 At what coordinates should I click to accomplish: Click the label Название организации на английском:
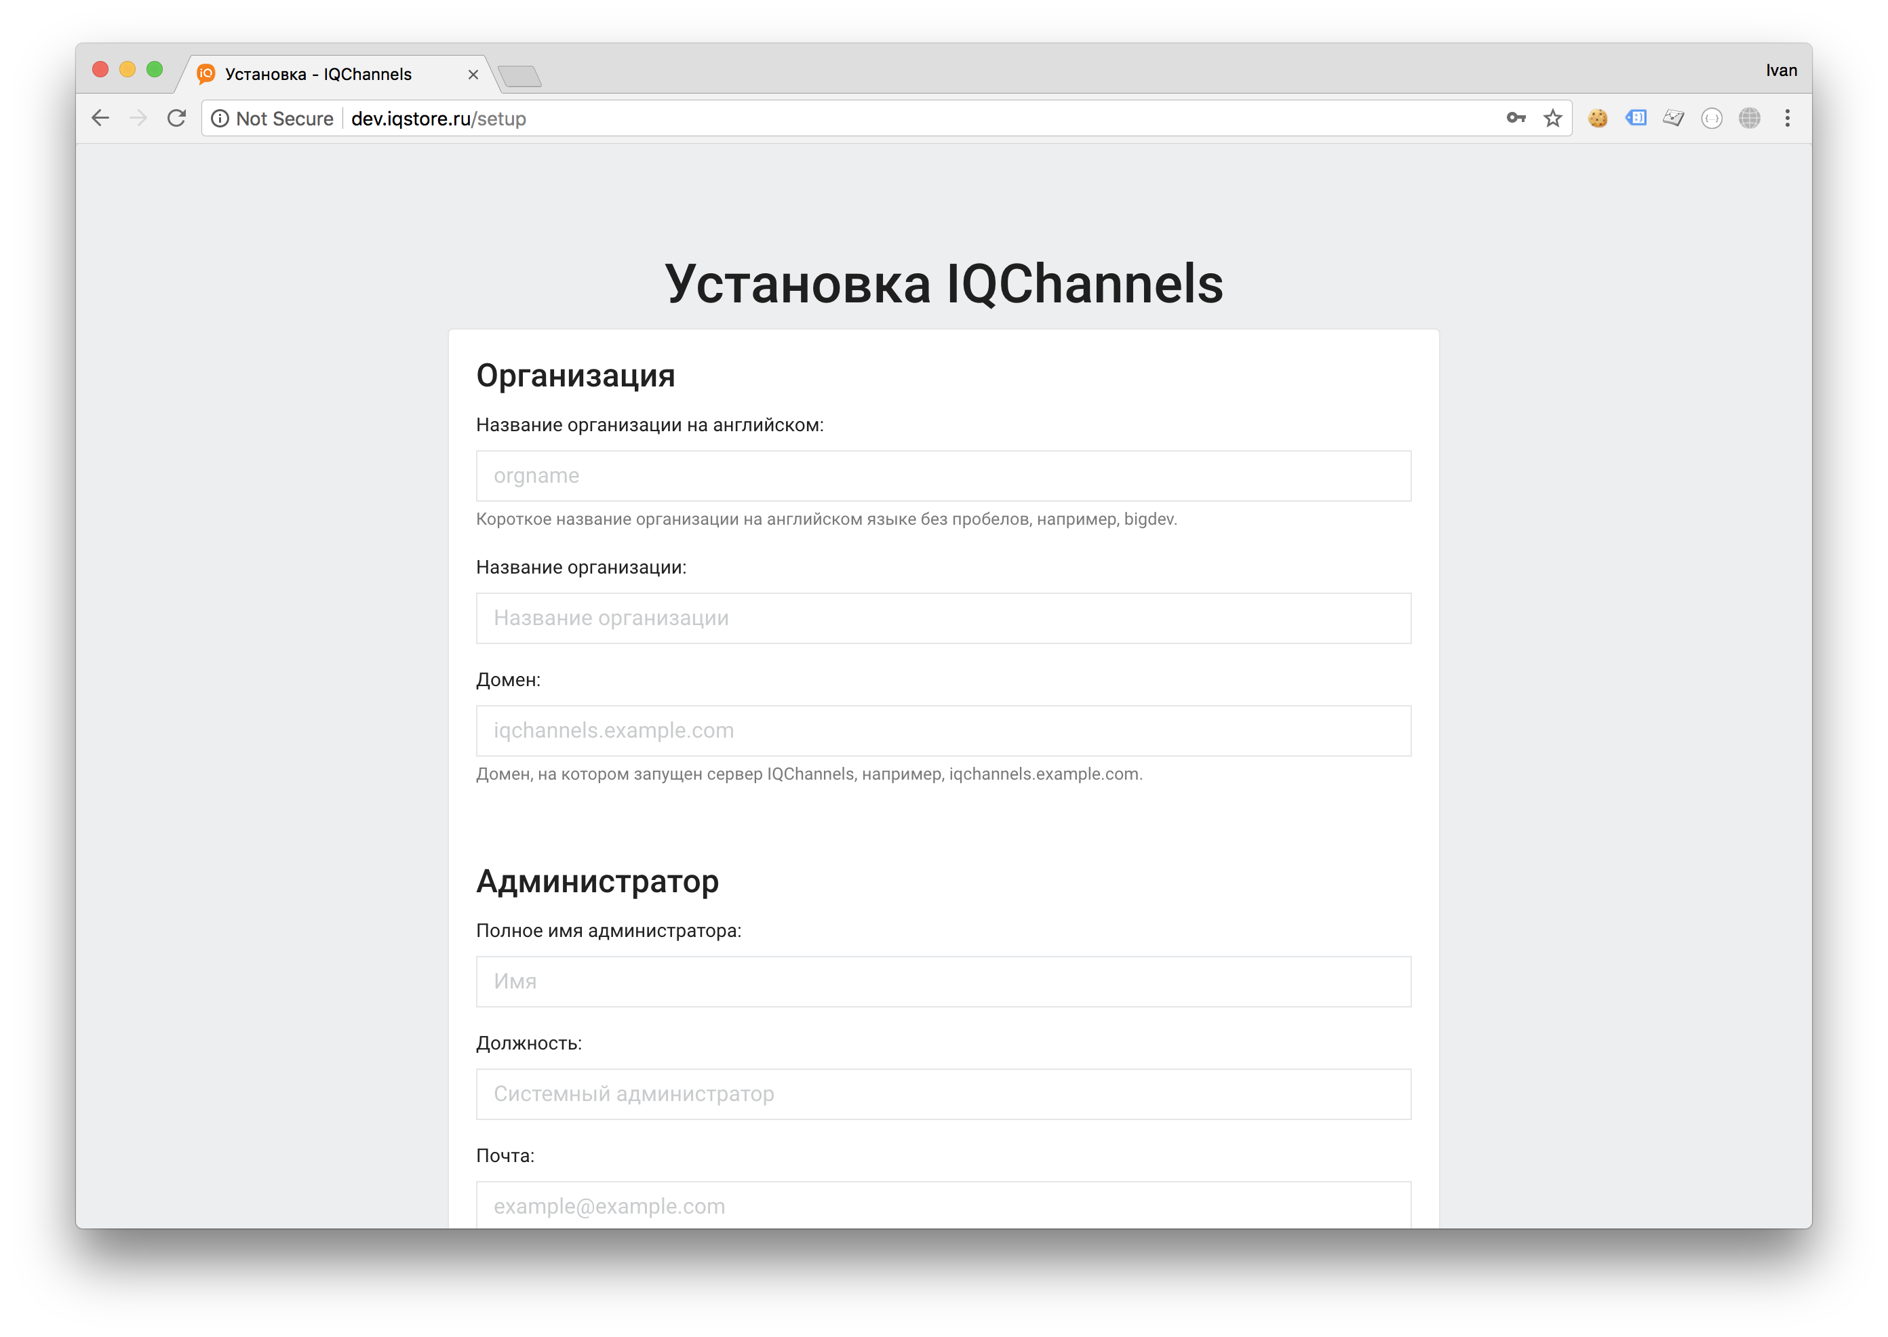click(650, 425)
